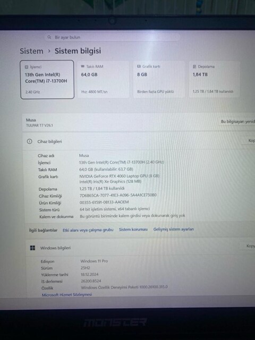Click the İşlemci processor chip icon

pos(27,67)
